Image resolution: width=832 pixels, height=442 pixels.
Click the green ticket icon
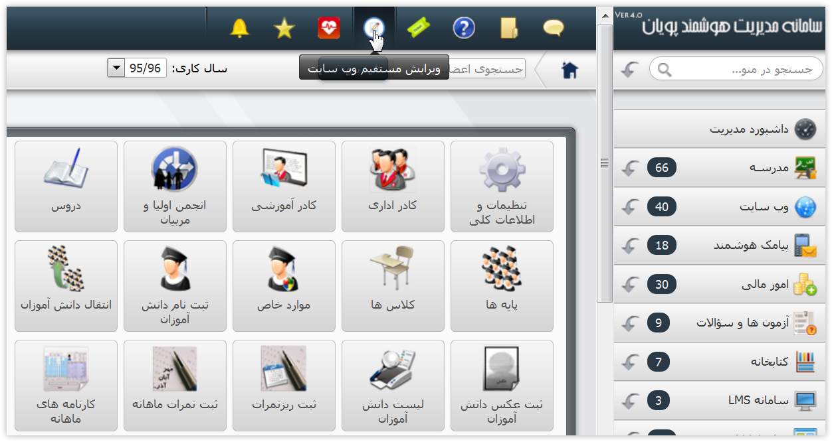[x=419, y=28]
